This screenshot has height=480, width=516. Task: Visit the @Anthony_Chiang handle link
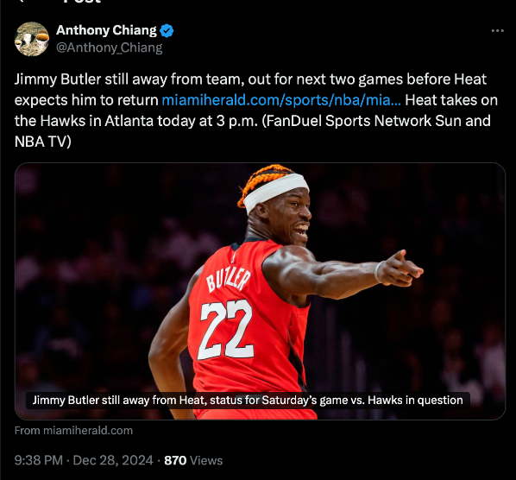tap(110, 47)
